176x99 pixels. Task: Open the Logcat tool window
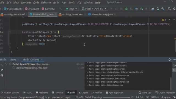[x=83, y=93]
